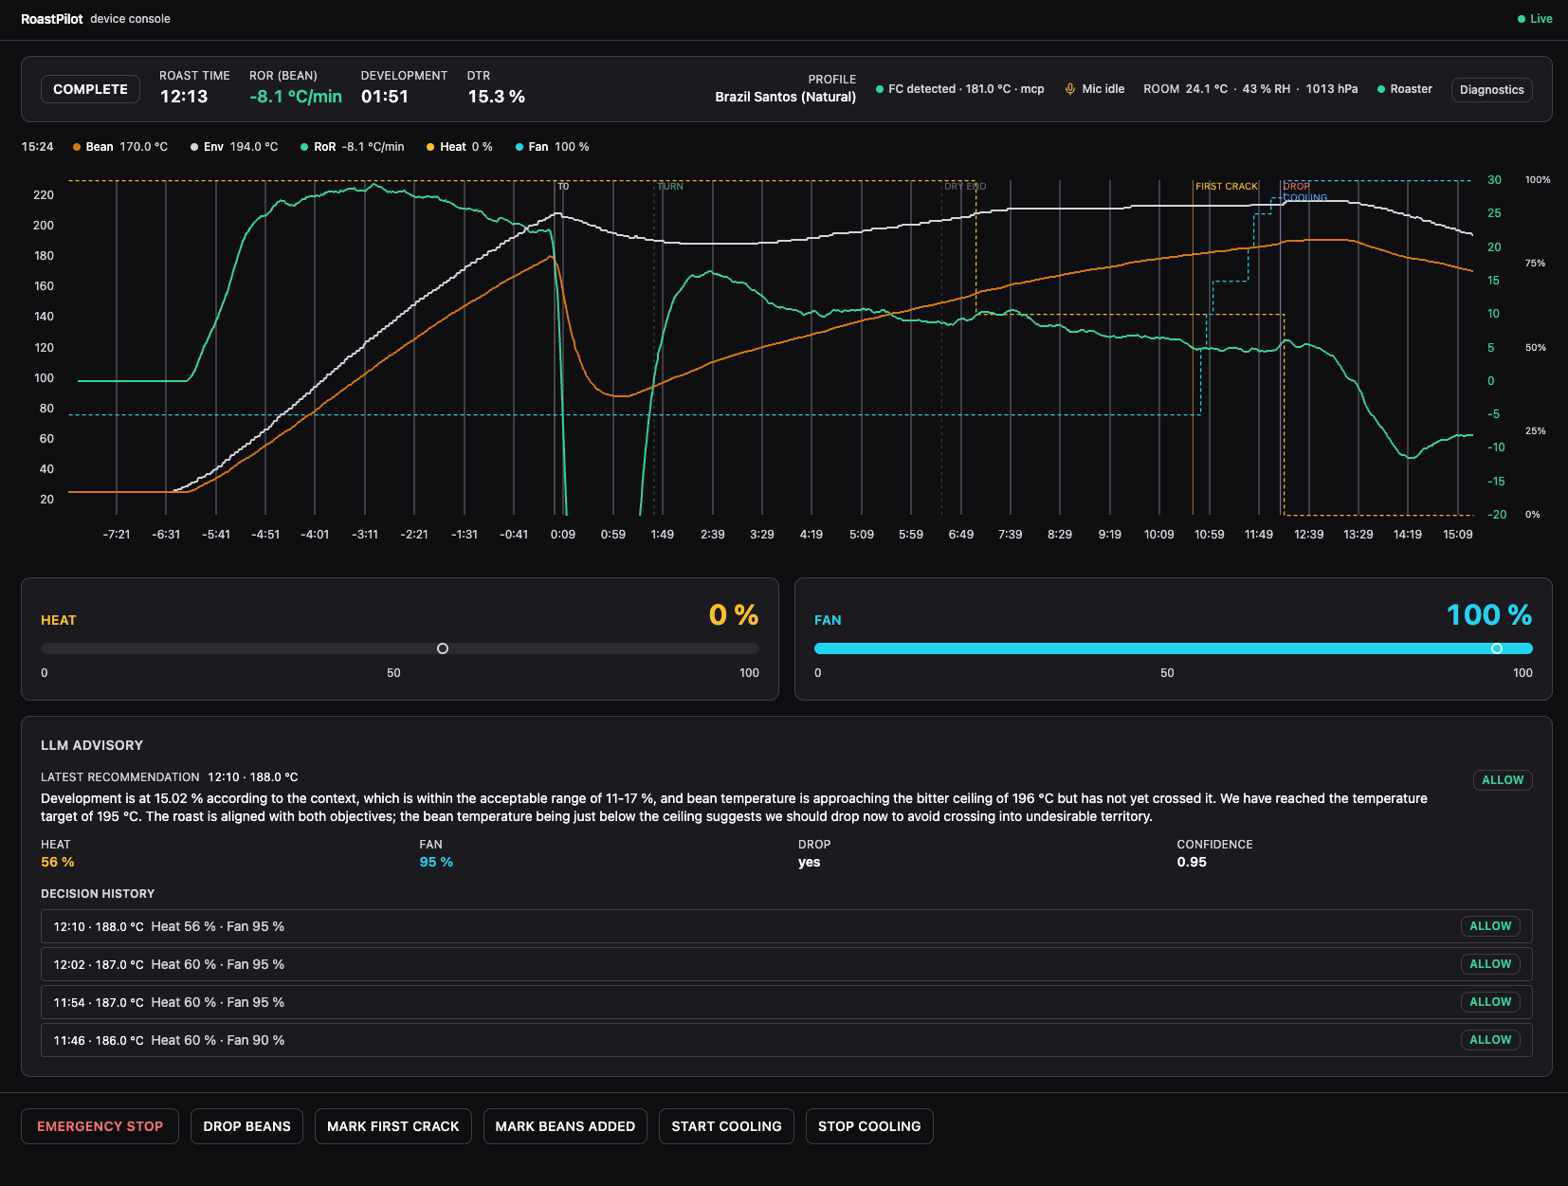Click the ROOM 24.1 °C reading

(1185, 89)
